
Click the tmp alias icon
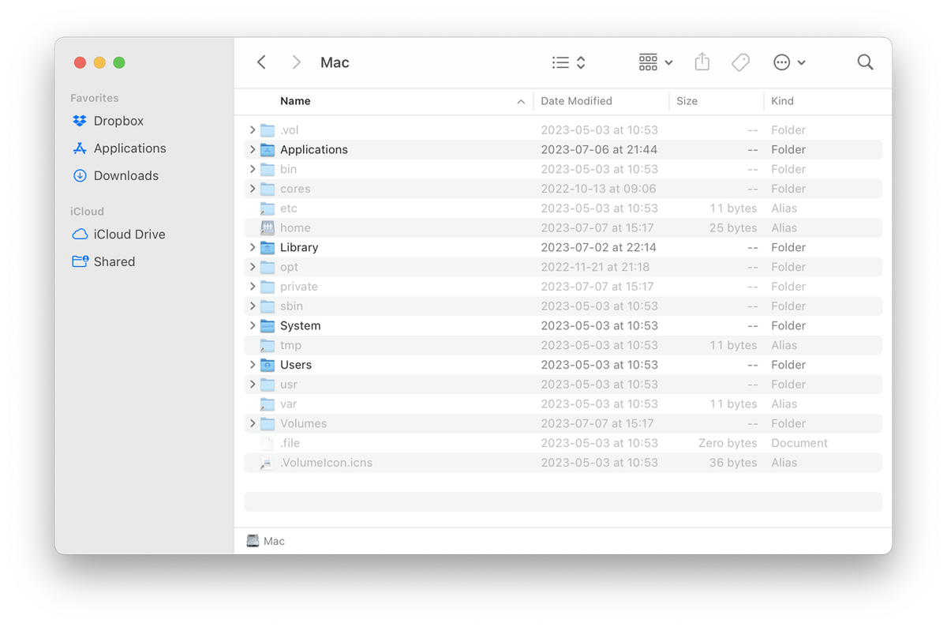(268, 345)
